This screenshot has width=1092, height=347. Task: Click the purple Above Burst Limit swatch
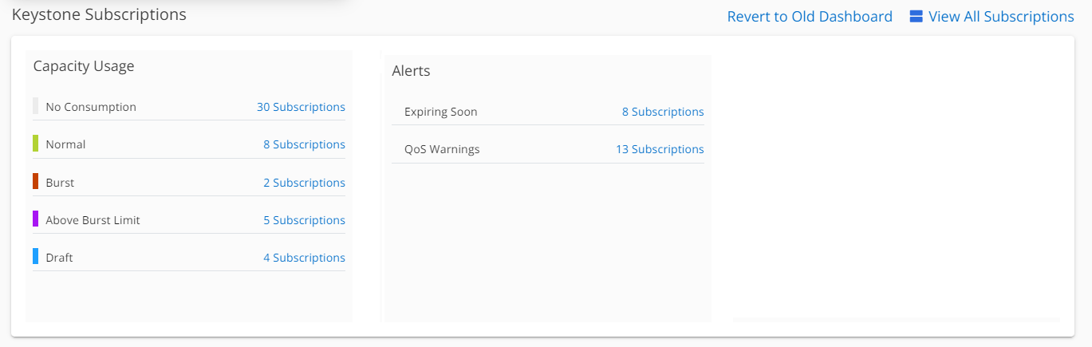click(x=36, y=219)
